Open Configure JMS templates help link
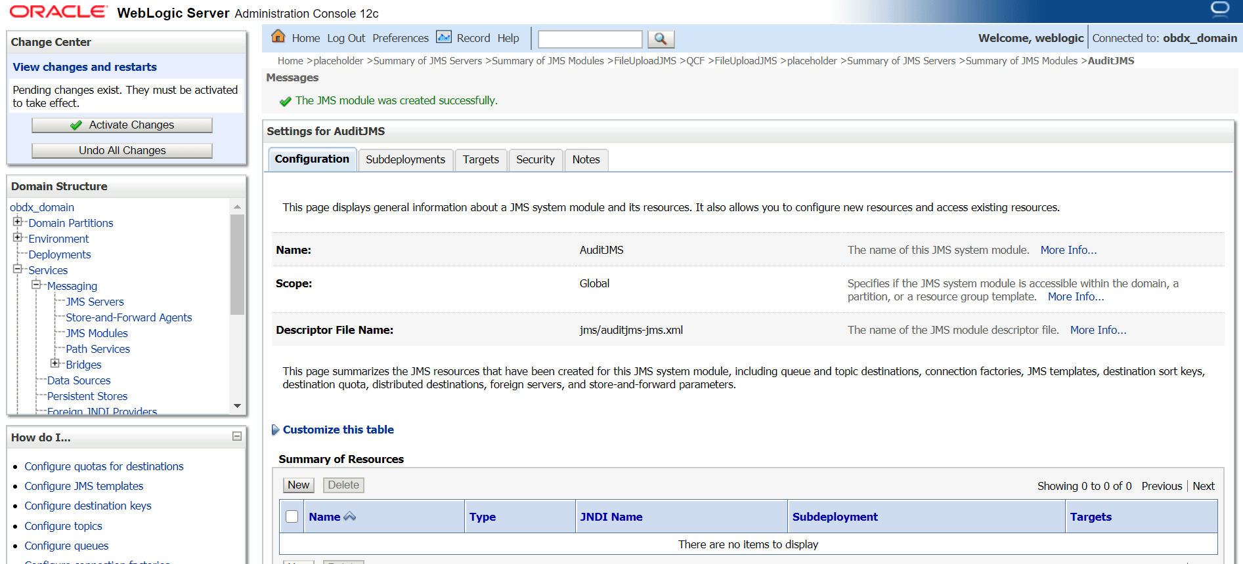Image resolution: width=1243 pixels, height=564 pixels. 84,486
